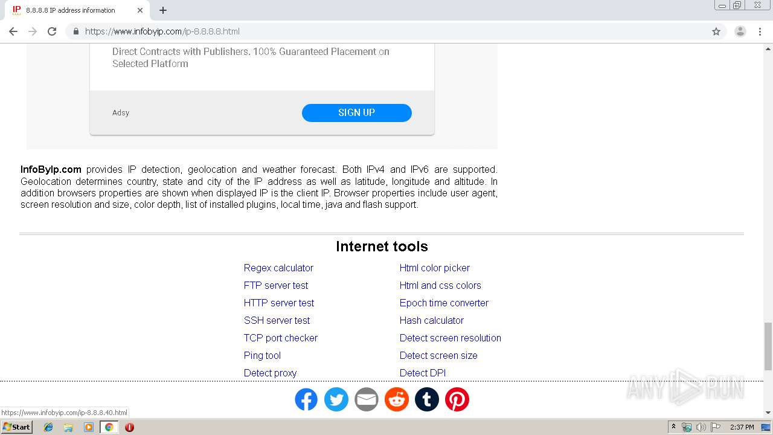The width and height of the screenshot is (773, 435).
Task: Open media player taskbar icon
Action: click(x=89, y=427)
